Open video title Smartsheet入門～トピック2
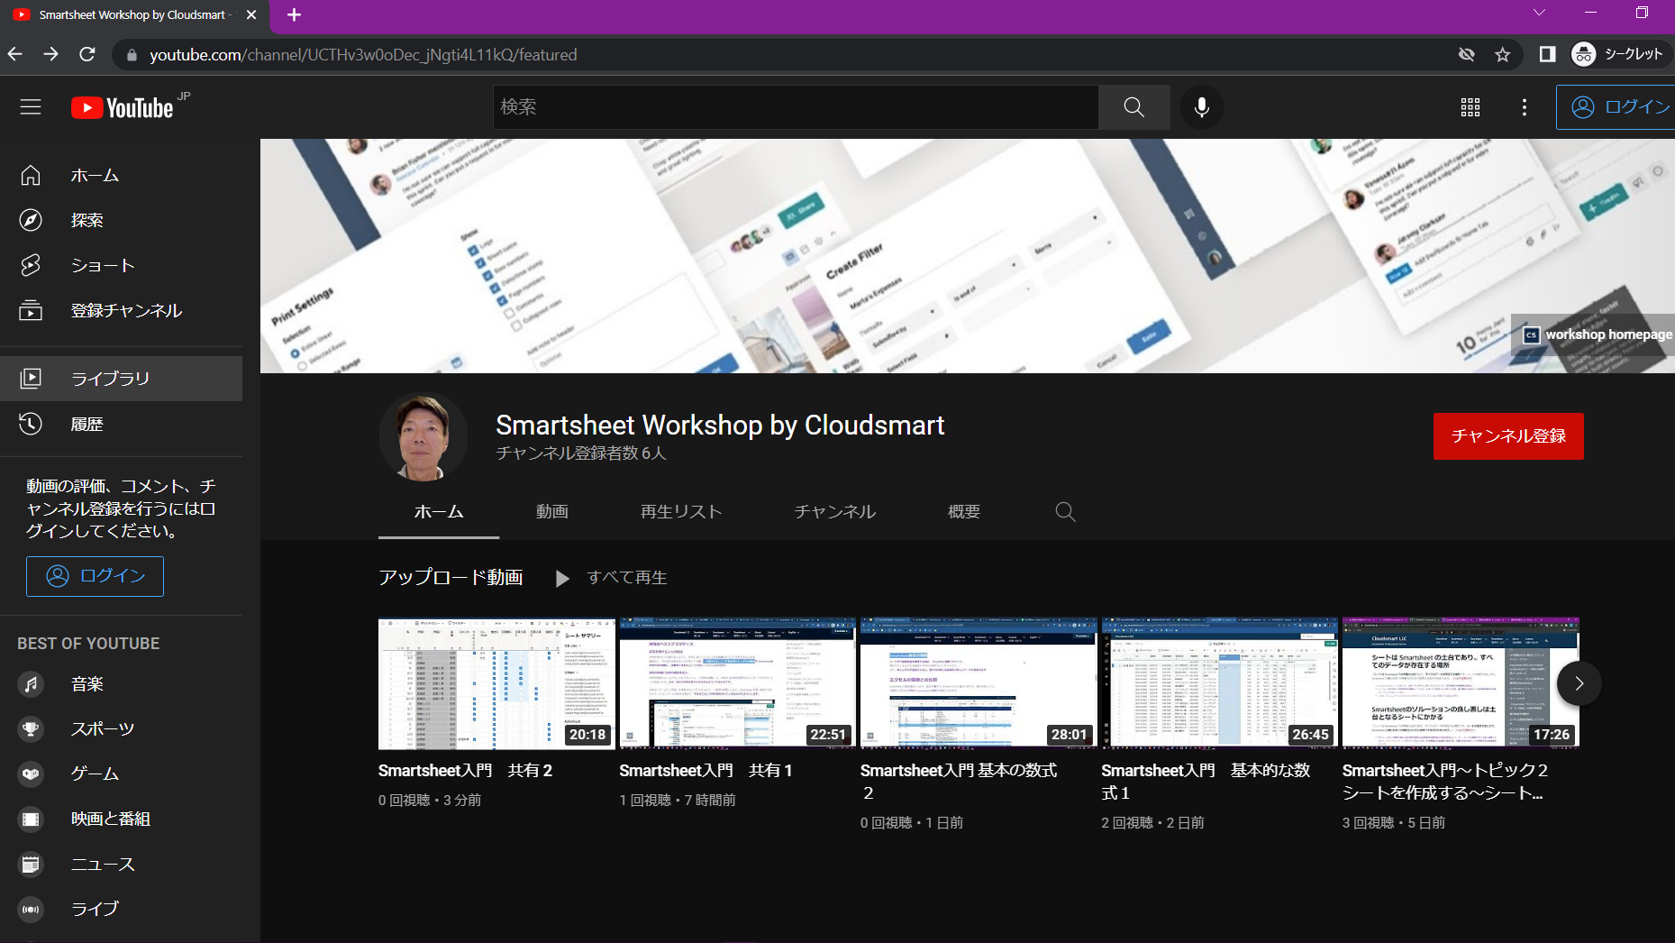The image size is (1675, 943). tap(1444, 782)
